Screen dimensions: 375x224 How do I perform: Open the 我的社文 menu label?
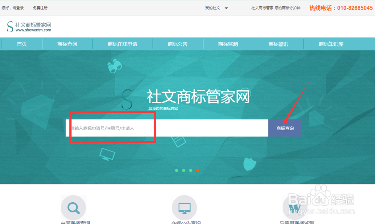coord(212,8)
